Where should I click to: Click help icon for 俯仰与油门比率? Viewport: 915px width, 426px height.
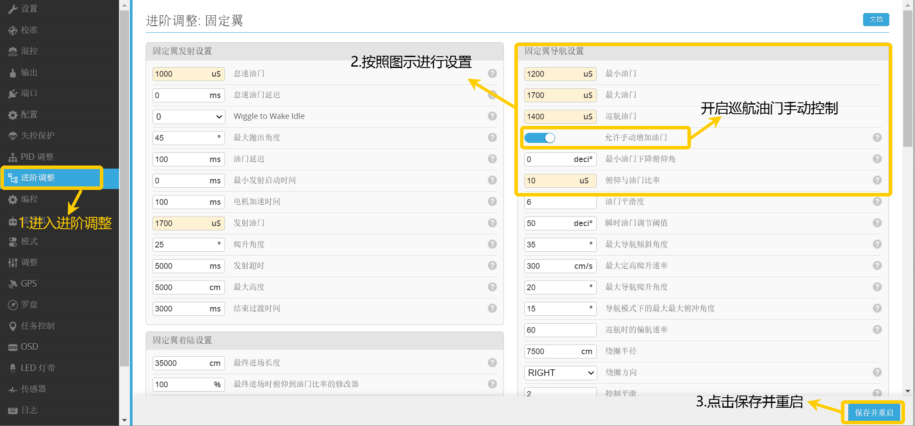pos(877,180)
